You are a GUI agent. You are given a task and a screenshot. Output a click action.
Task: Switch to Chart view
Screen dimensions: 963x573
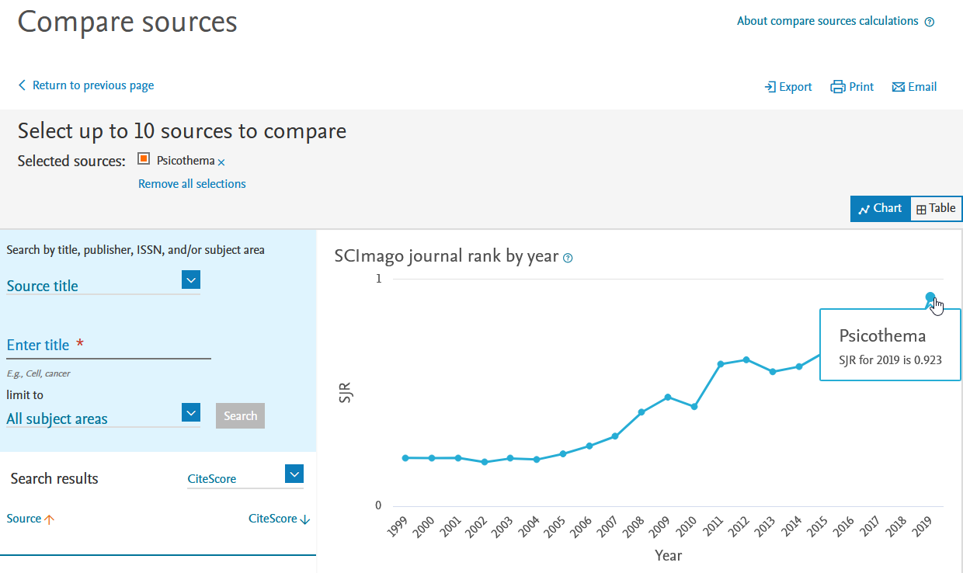880,208
